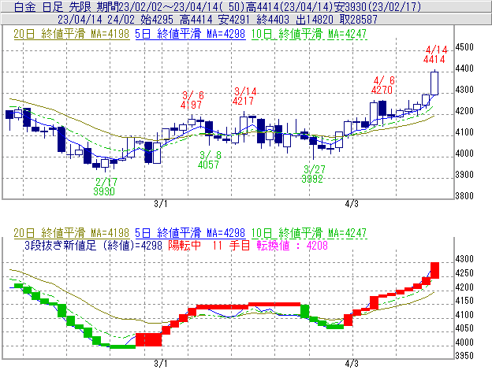Viewport: 492px width, 374px height.
Task: Click the 4/3 date label under upper chart
Action: (352, 204)
